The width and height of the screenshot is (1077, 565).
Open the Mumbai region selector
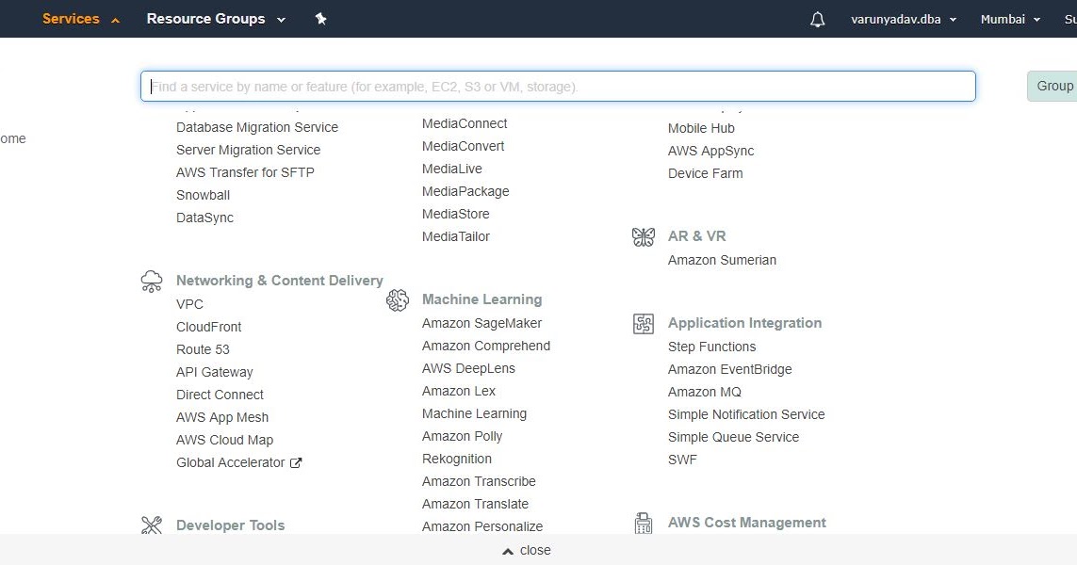click(x=1010, y=20)
